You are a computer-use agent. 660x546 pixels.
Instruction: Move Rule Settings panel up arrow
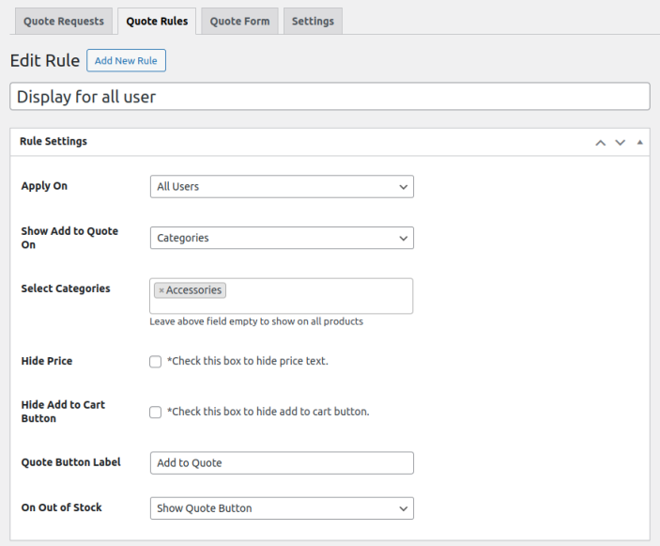click(x=601, y=143)
